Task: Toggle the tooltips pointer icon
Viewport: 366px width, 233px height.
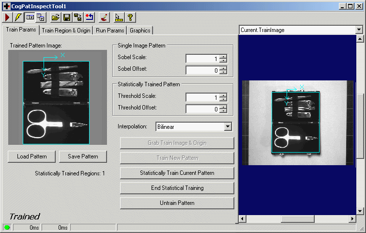Action: 119,17
